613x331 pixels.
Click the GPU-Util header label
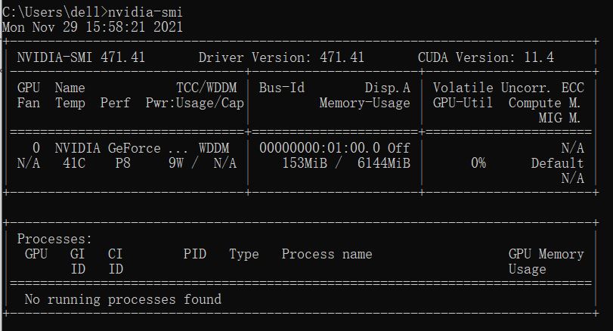click(463, 103)
